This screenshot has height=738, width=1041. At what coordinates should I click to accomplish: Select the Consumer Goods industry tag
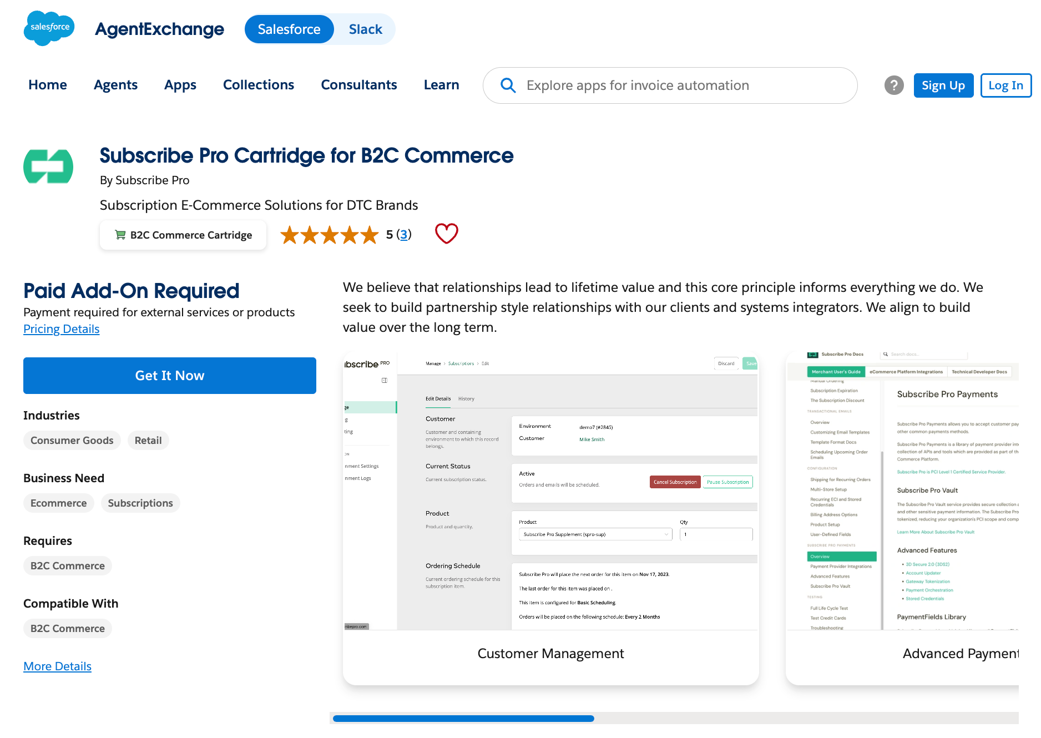click(x=72, y=441)
